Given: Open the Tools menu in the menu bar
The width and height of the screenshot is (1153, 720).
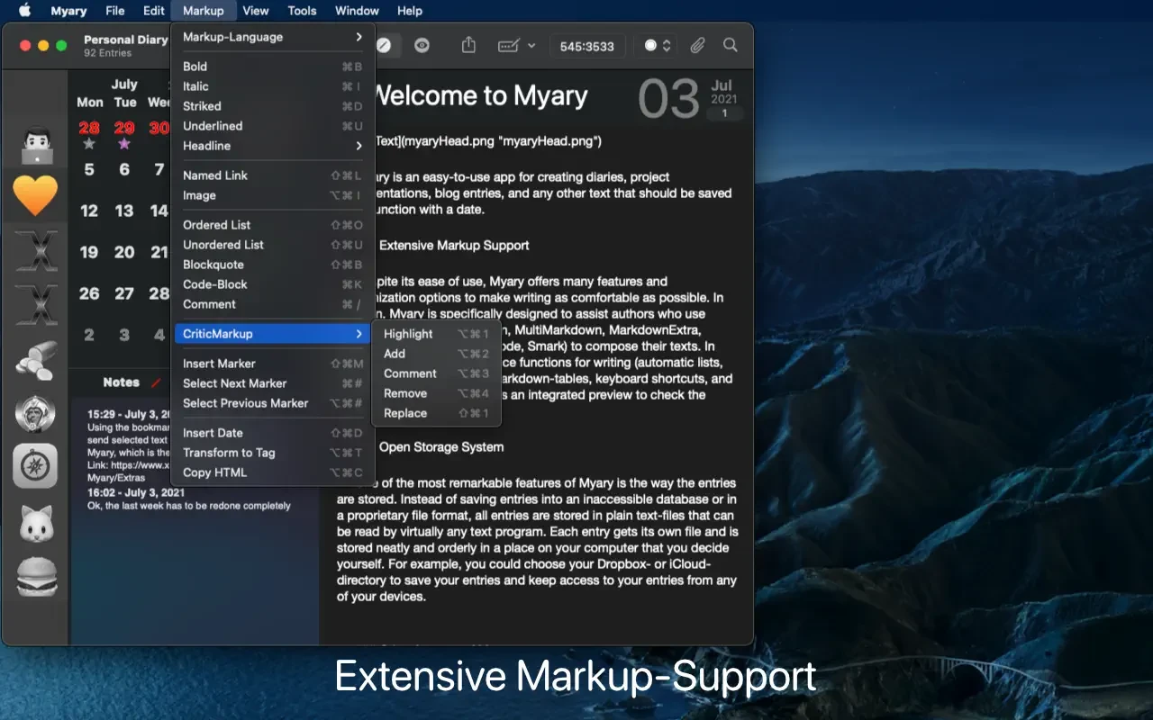Looking at the screenshot, I should click(x=302, y=11).
